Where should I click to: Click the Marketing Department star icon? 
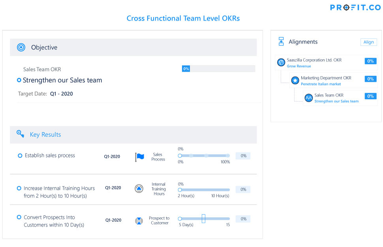[295, 80]
